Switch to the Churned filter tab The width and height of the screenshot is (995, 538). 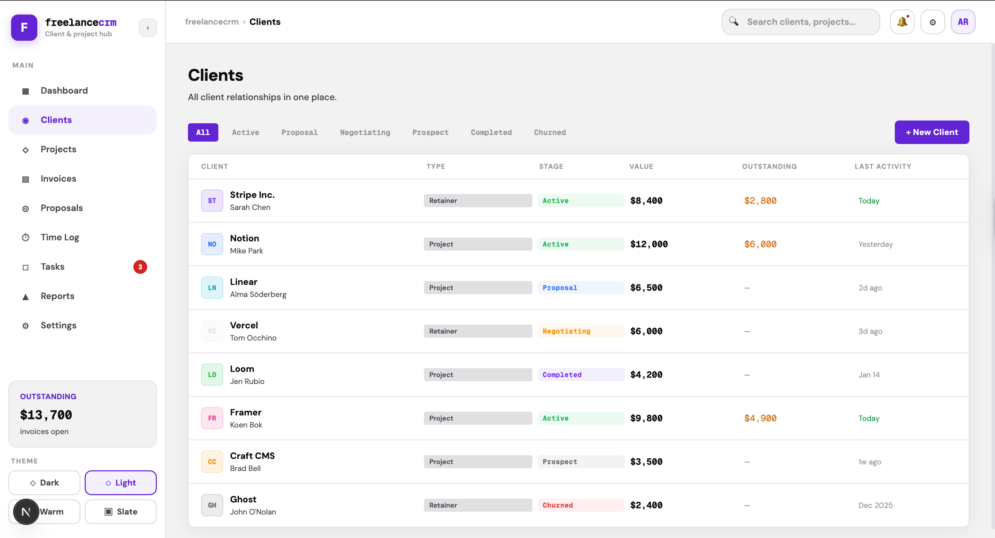(x=550, y=132)
